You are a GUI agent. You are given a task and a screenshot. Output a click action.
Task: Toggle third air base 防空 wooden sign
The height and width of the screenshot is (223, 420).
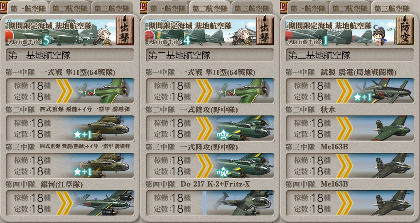[x=405, y=31]
